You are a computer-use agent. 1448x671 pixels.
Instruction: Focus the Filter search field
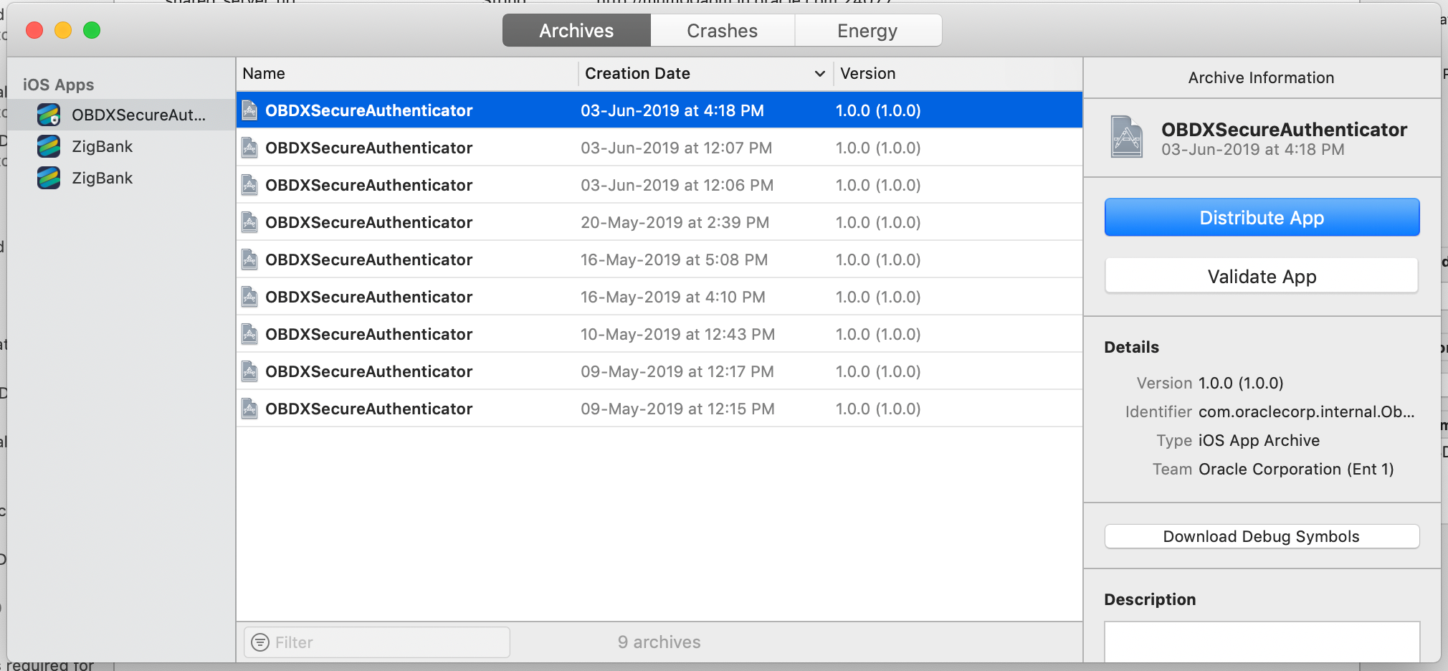click(377, 642)
